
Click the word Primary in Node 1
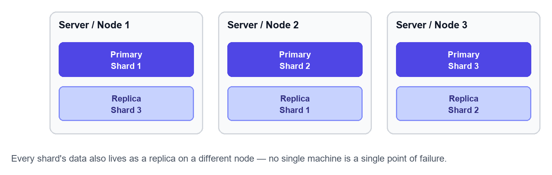[x=126, y=54]
